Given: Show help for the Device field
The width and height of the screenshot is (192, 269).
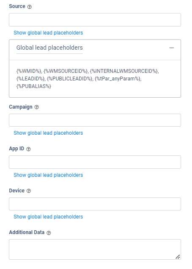Looking at the screenshot, I should [29, 191].
